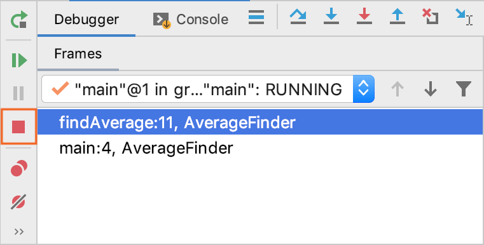Expand more sidebar actions chevron

[x=19, y=232]
